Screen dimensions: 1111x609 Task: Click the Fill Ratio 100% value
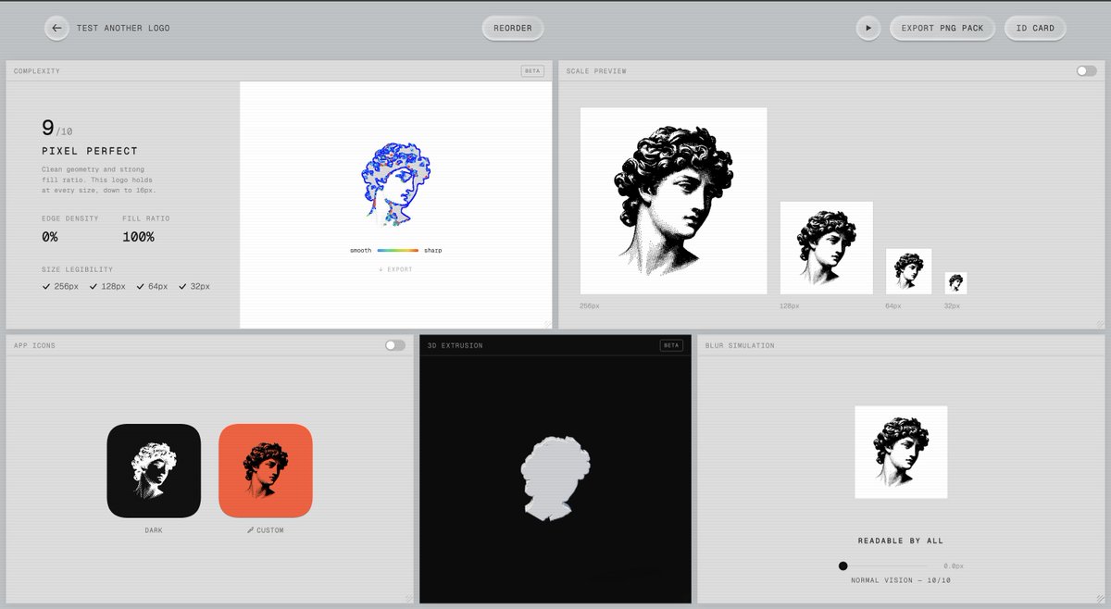(x=138, y=237)
